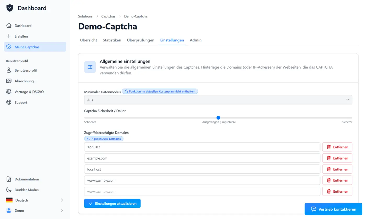Screen dimensions: 366x219
Task: Click the lock icon in the plan badge
Action: click(x=126, y=92)
